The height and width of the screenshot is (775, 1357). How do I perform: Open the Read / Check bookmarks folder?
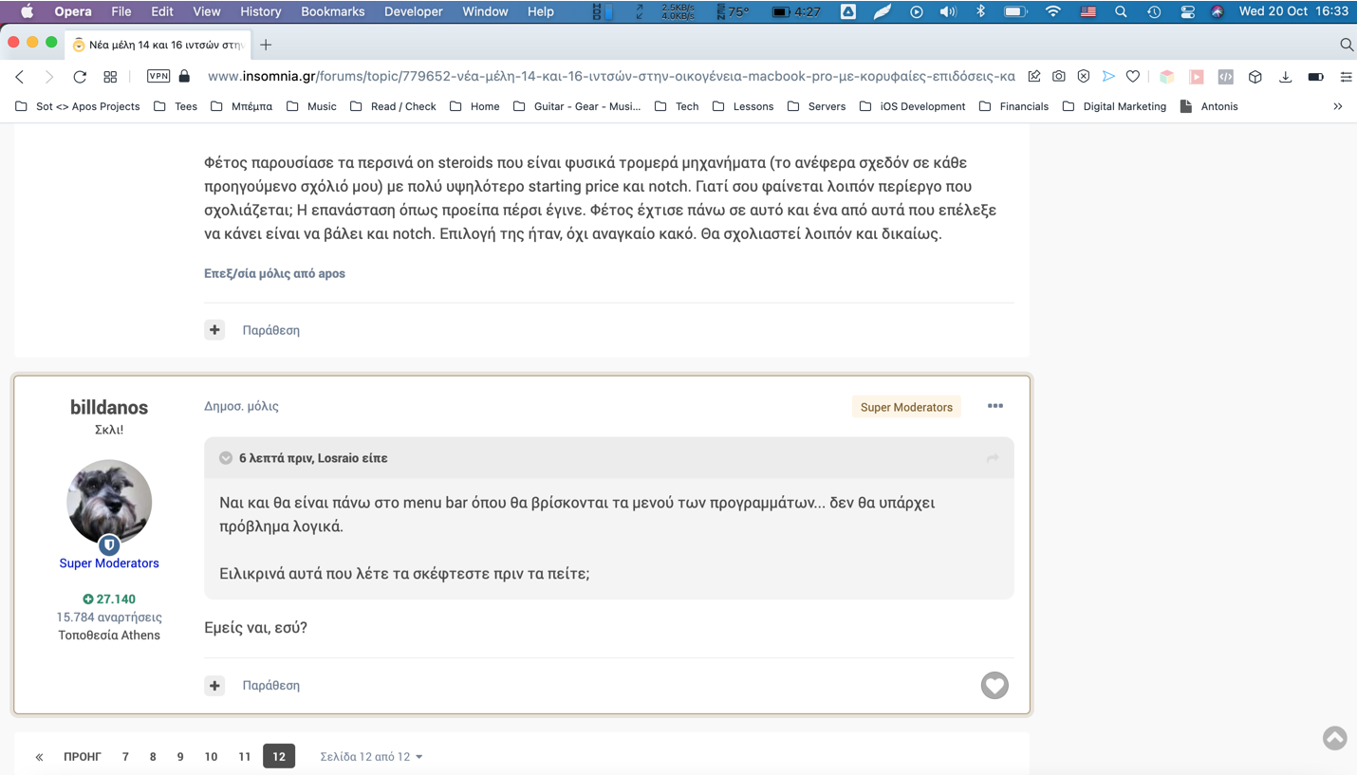tap(393, 106)
